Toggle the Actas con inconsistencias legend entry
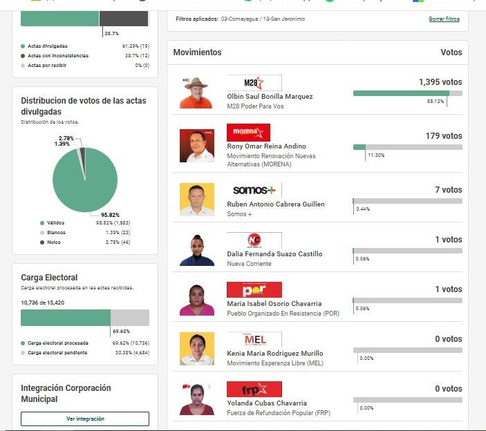Screen dimensions: 486x431 pos(59,56)
